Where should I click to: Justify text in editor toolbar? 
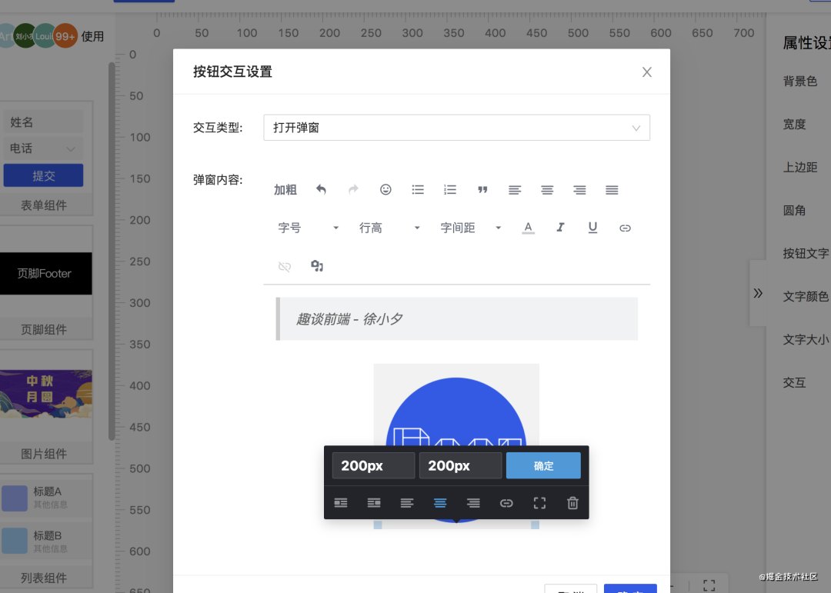pos(612,190)
